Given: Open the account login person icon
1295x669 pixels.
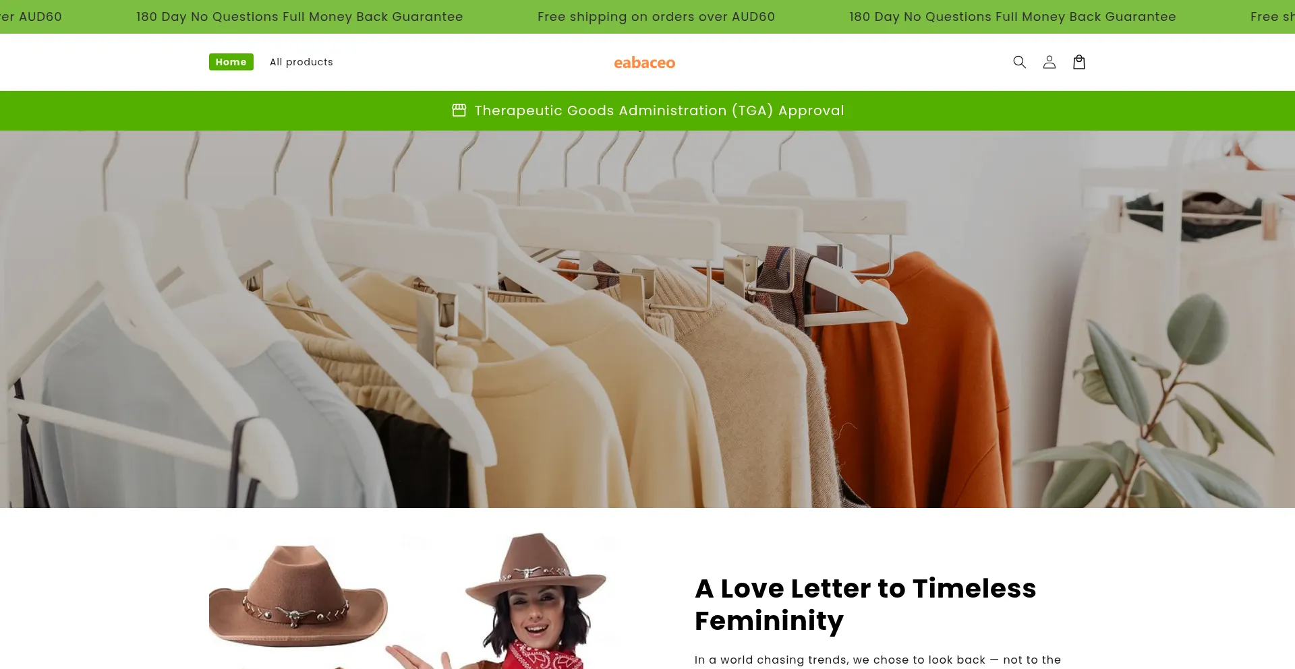Looking at the screenshot, I should coord(1049,62).
